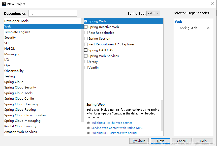Click the category list vertical scrollbar
The height and width of the screenshot is (148, 217).
click(82, 70)
